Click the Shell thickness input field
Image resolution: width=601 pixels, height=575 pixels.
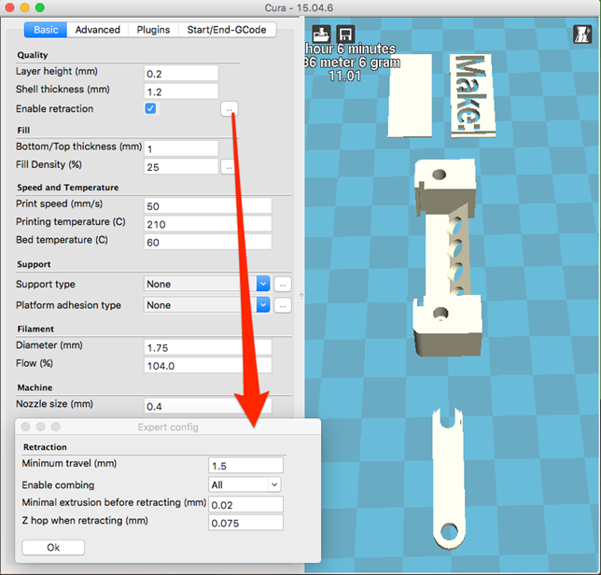[x=181, y=91]
